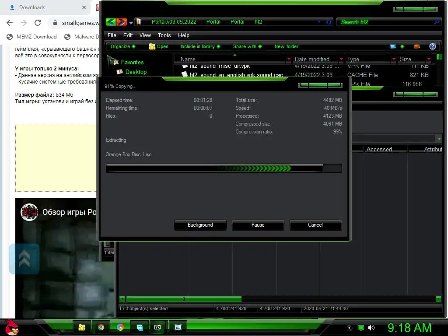The height and width of the screenshot is (336, 448).
Task: Click the magnifier icon in Search hl2
Action: [437, 22]
